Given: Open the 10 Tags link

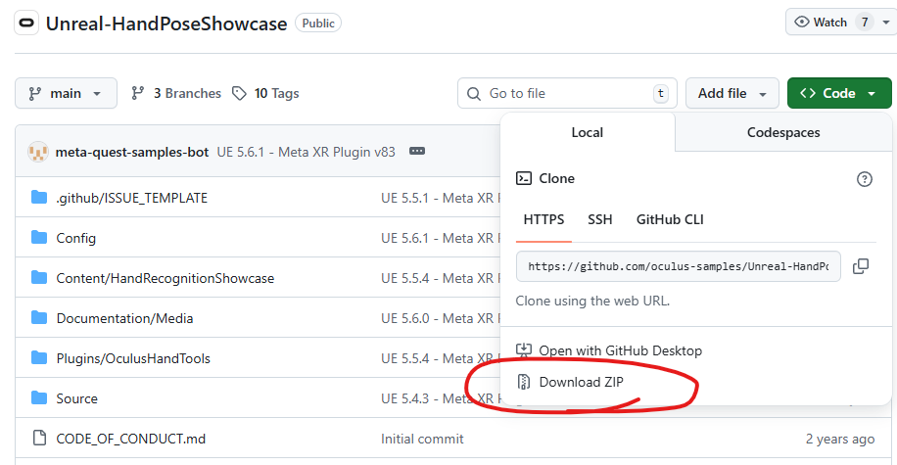Looking at the screenshot, I should point(266,93).
